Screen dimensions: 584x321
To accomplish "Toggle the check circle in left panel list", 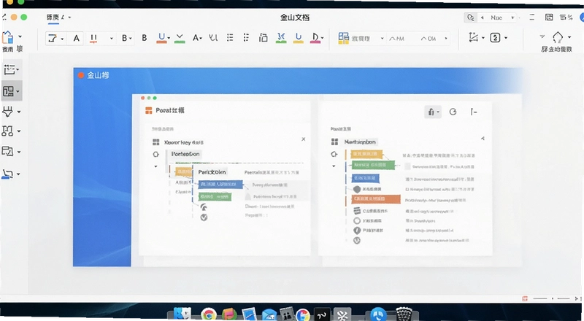I will (204, 217).
